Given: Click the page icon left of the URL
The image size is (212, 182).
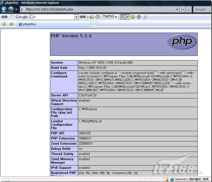Looking at the screenshot, I should (22, 9).
